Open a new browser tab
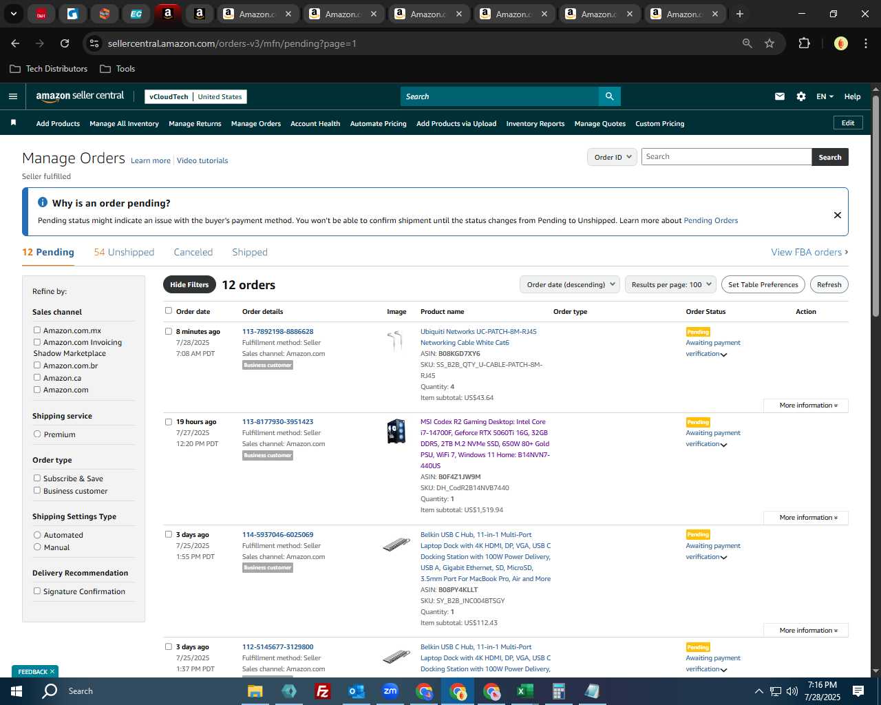 coord(740,14)
